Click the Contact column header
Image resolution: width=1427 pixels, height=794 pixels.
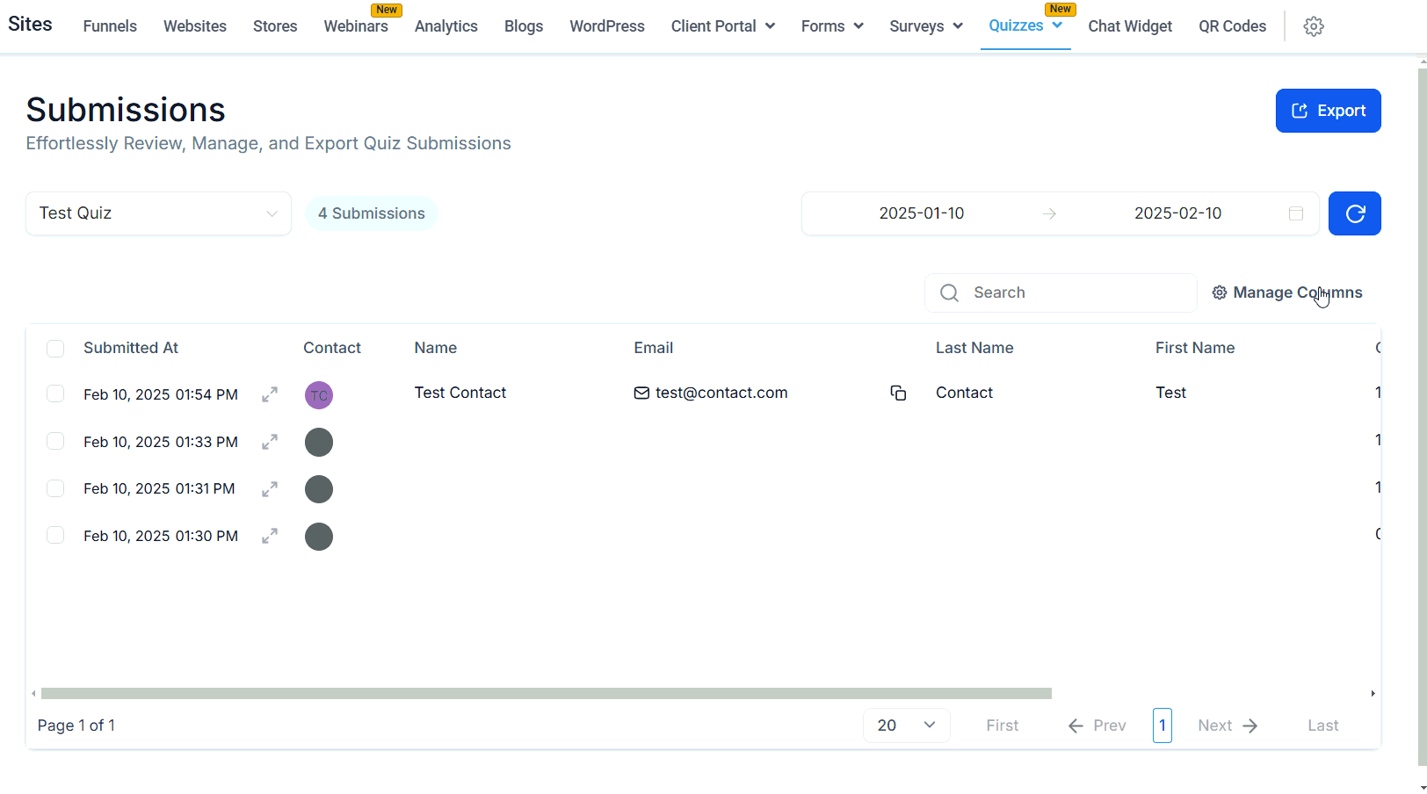coord(332,348)
